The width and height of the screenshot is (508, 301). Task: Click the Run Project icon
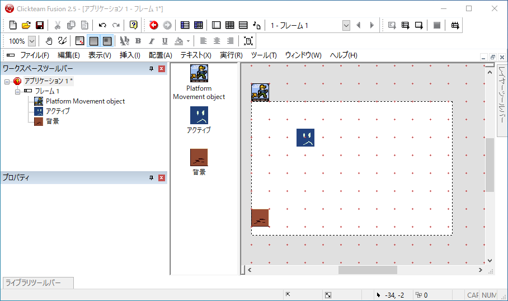[392, 25]
